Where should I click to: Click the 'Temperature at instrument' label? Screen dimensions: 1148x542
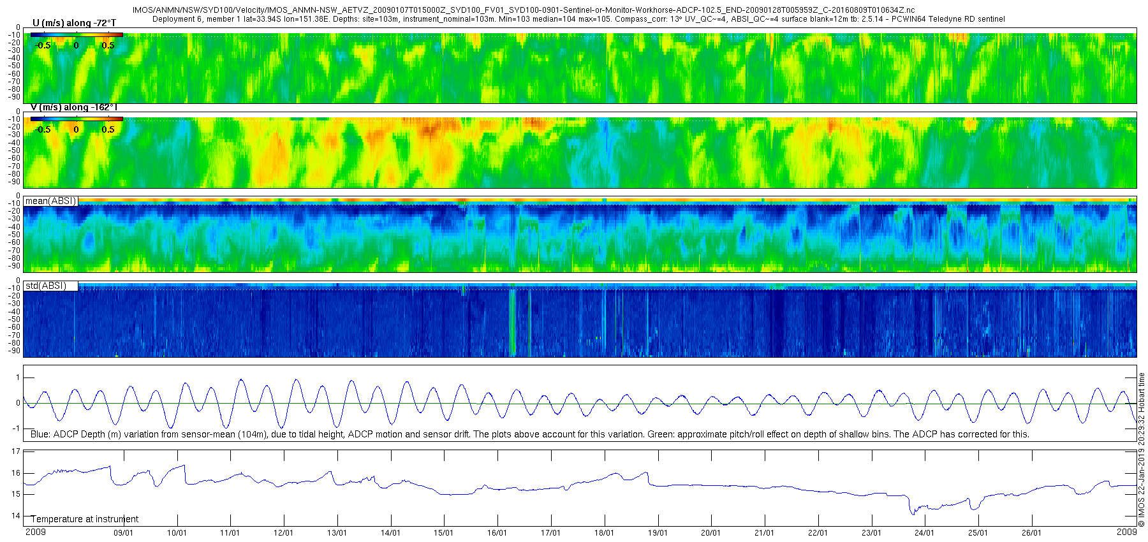click(85, 519)
